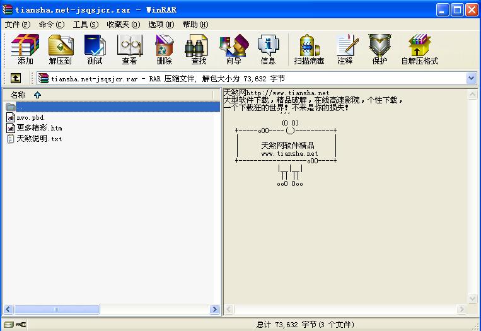Open the Favorites (收藏夹) menu
Image resolution: width=481 pixels, height=331 pixels.
[124, 25]
